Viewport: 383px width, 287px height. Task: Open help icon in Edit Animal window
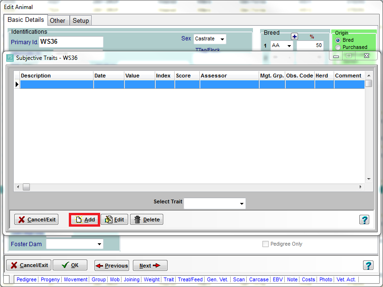pos(368,266)
